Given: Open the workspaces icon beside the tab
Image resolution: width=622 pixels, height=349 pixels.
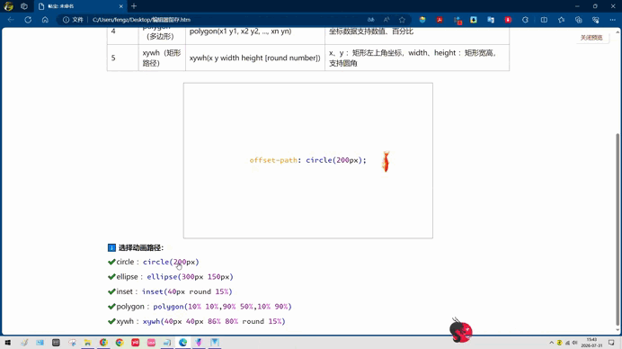Looking at the screenshot, I should coord(24,6).
